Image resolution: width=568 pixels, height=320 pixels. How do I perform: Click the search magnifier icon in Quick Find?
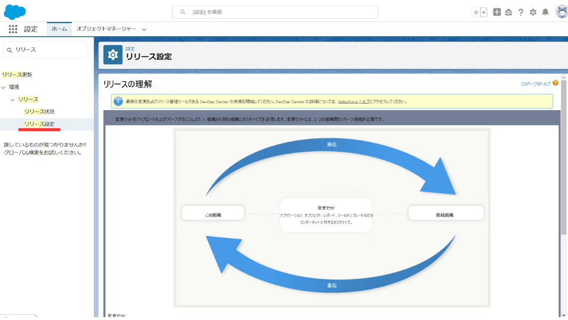[10, 50]
